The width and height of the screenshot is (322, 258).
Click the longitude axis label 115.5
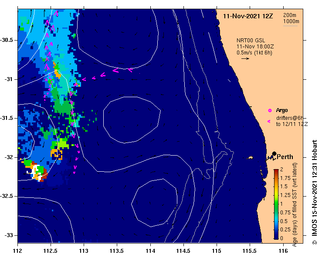[250, 251]
